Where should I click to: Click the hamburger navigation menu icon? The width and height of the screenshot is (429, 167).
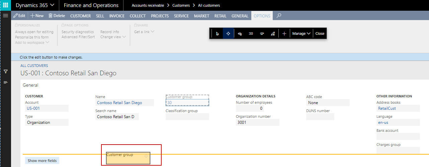click(5, 16)
